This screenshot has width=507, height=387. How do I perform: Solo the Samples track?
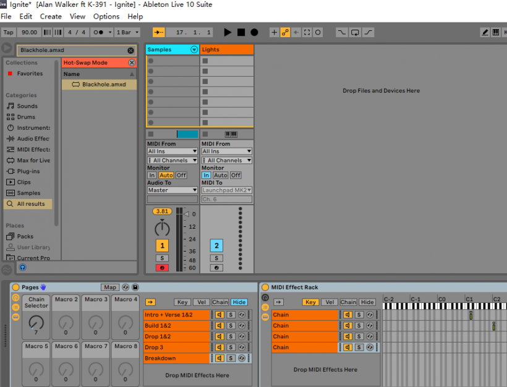tap(163, 258)
